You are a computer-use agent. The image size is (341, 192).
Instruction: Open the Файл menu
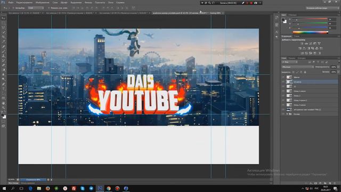[11, 3]
